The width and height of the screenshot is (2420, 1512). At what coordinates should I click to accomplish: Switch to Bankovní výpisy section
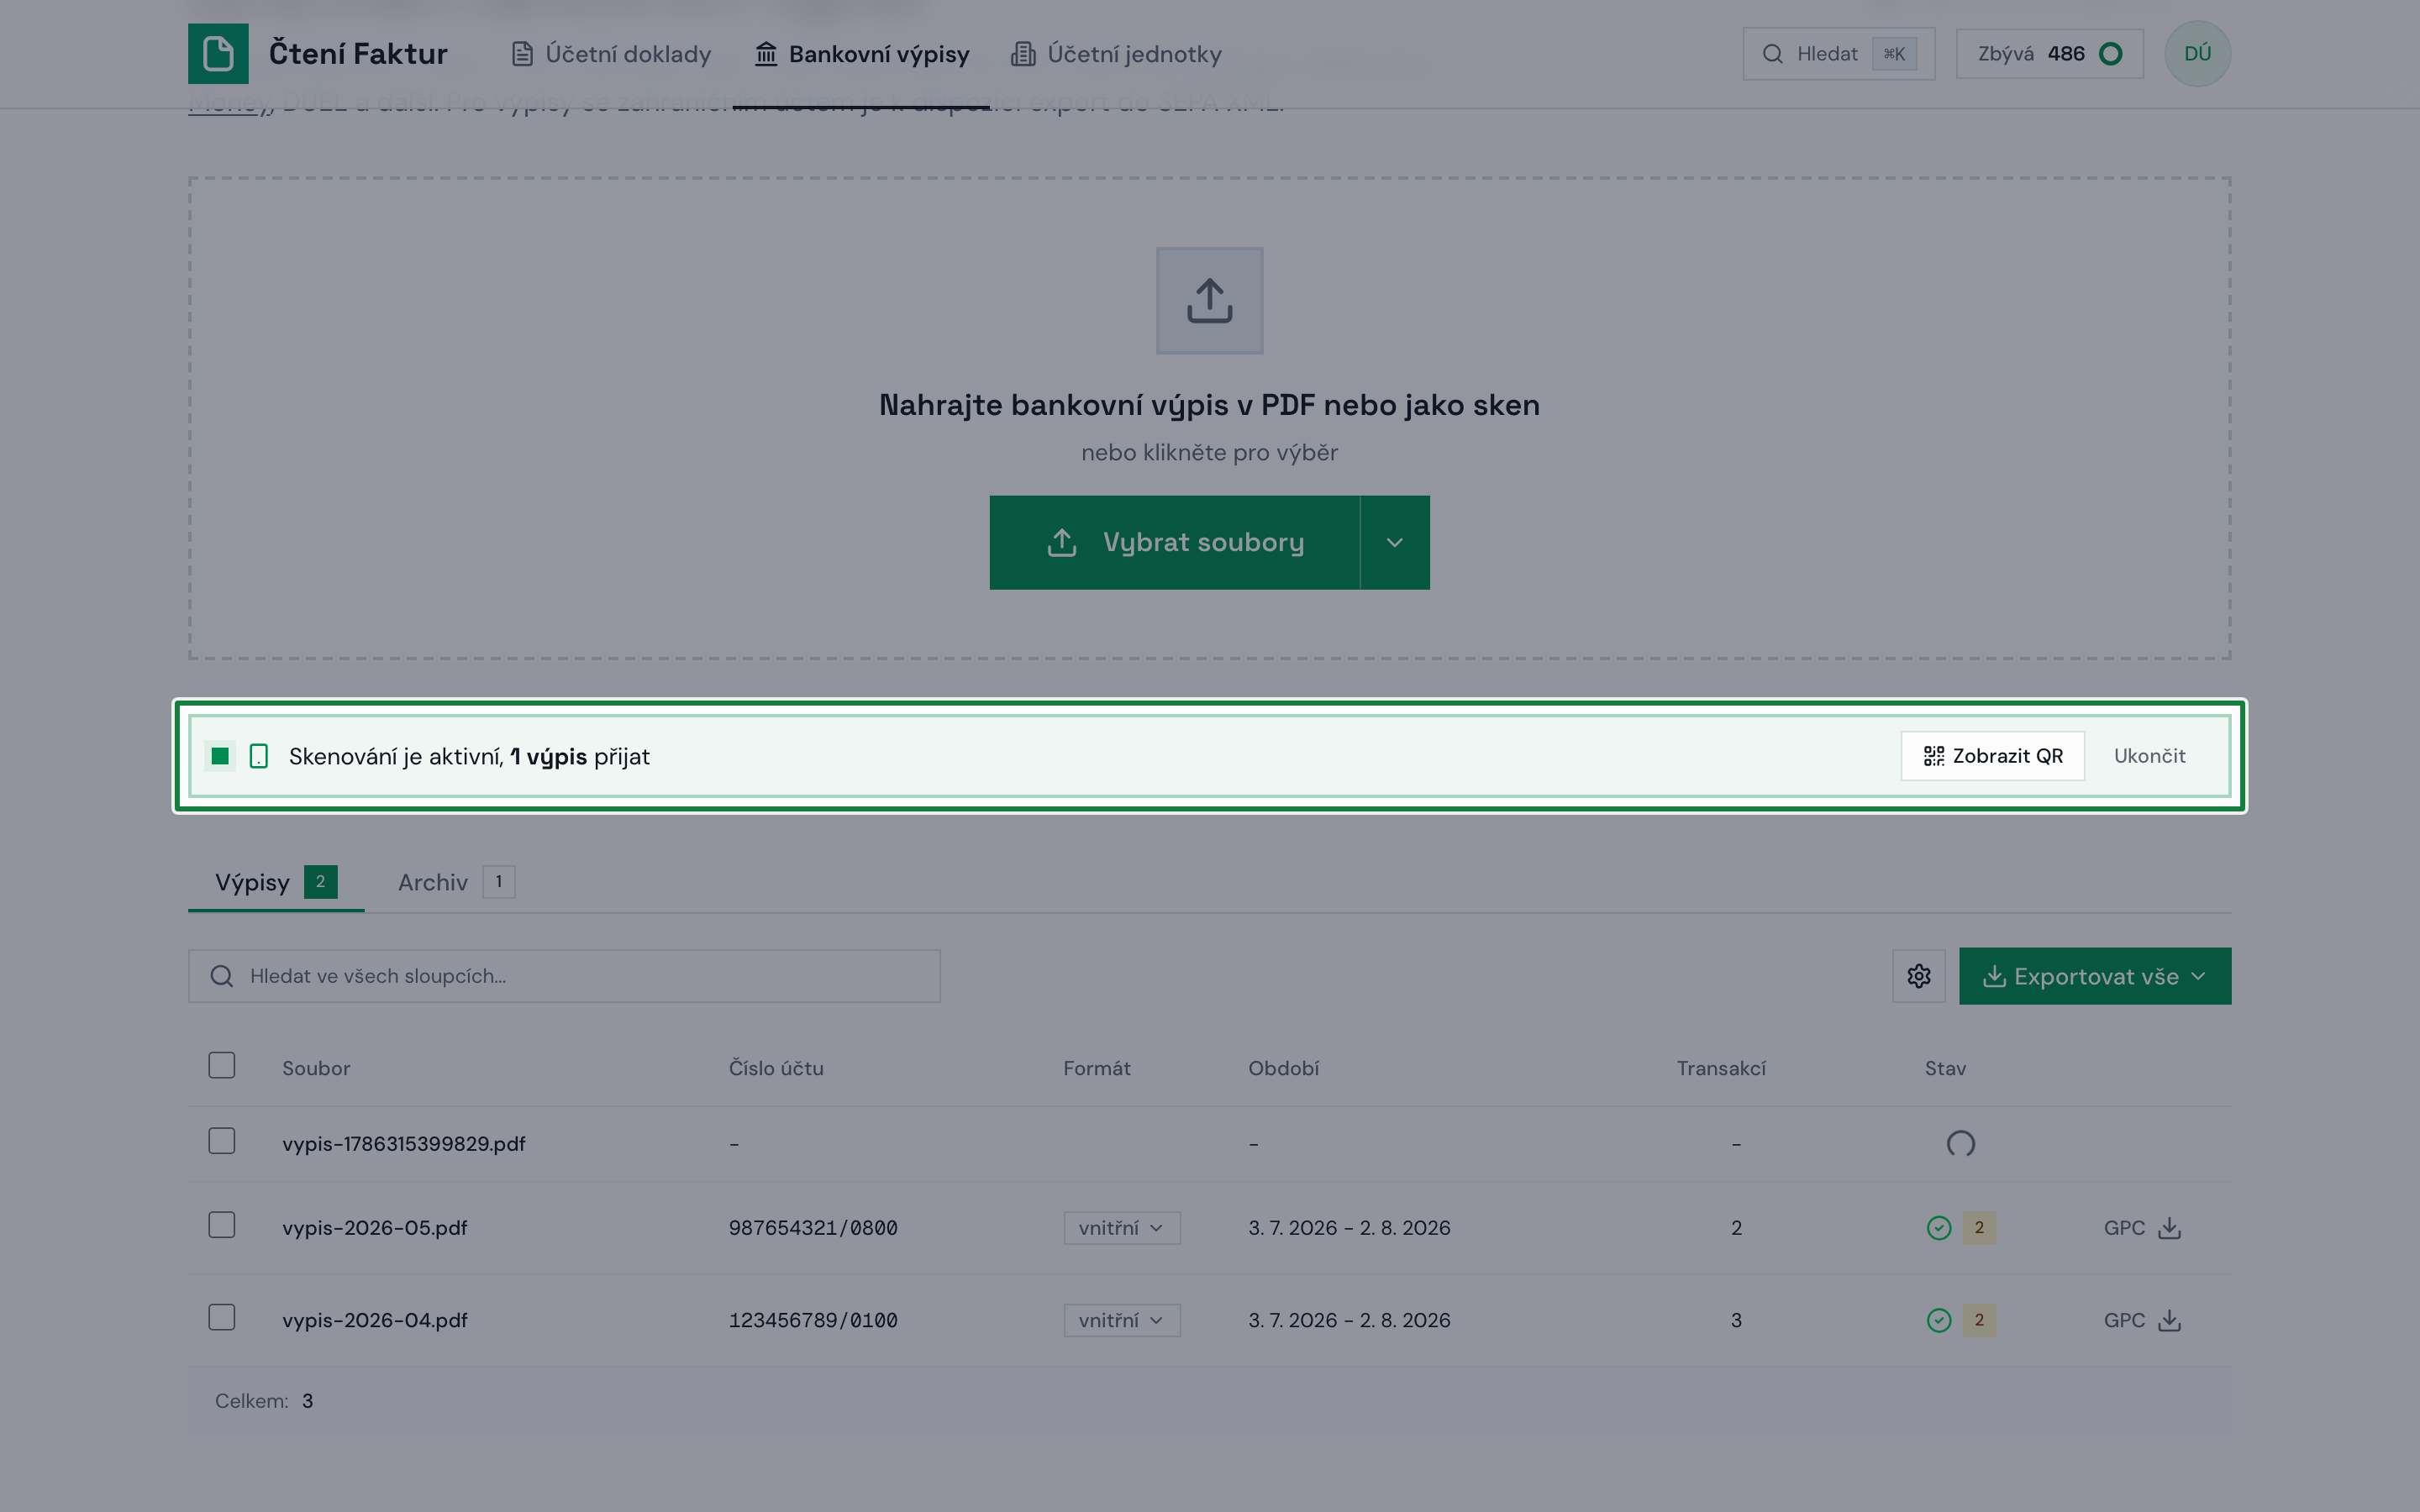coord(862,54)
